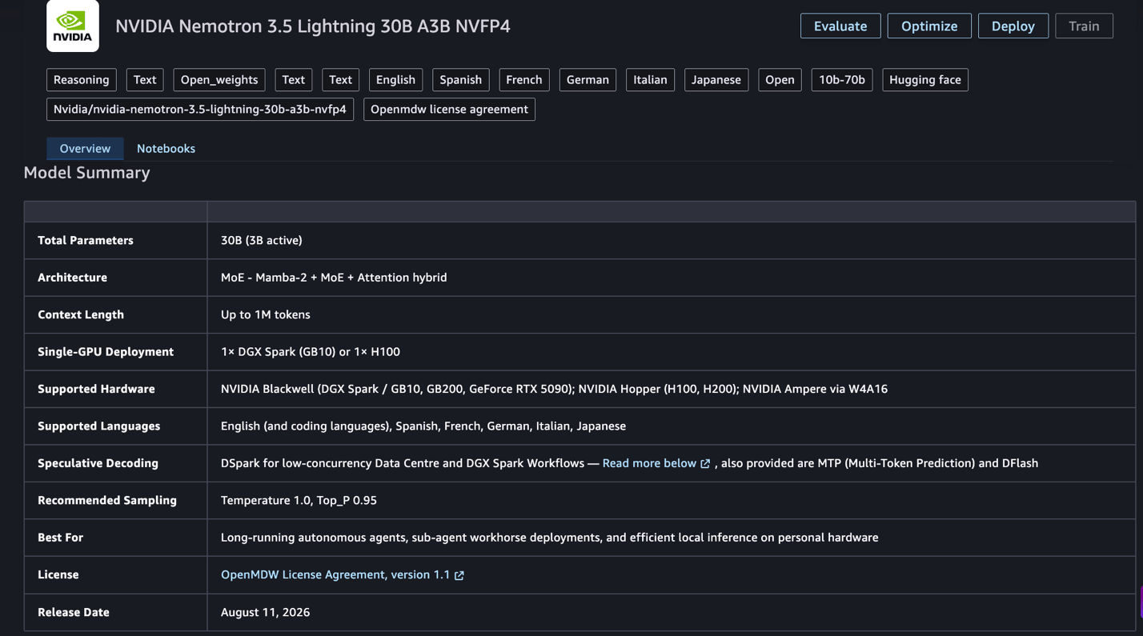Click the MoE - Mamba-2 + MoE + Attention hybrid value
The height and width of the screenshot is (636, 1143).
click(x=334, y=278)
